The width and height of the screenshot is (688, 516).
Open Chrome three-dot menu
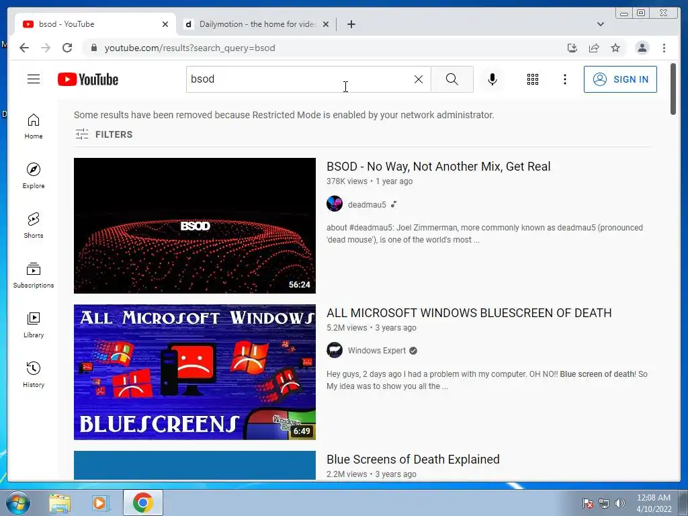pyautogui.click(x=664, y=48)
